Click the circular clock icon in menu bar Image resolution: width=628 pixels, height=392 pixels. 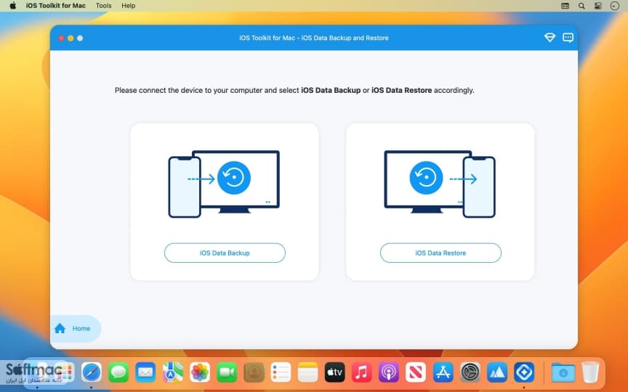coord(614,6)
